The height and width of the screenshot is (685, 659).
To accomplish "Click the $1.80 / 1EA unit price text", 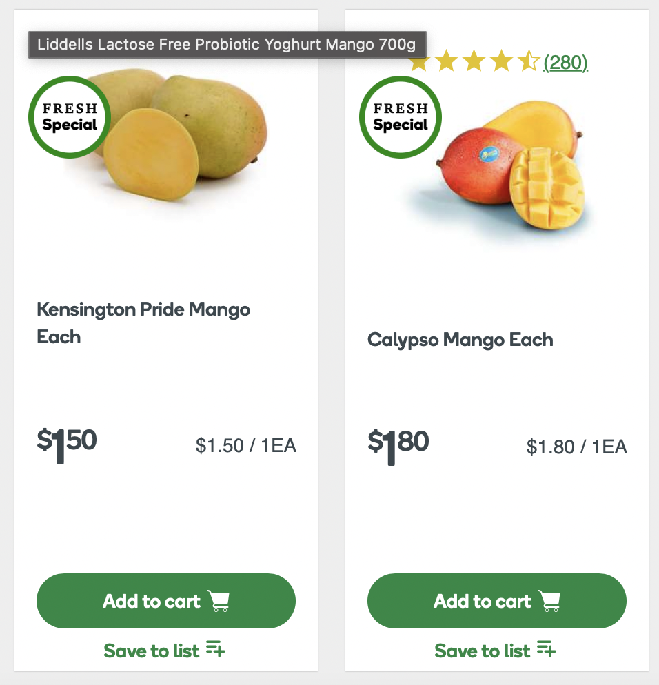I will tap(576, 447).
